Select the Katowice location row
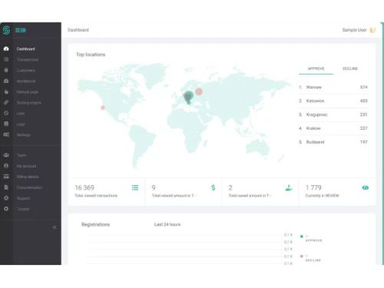This screenshot has width=384, height=288. pyautogui.click(x=333, y=101)
